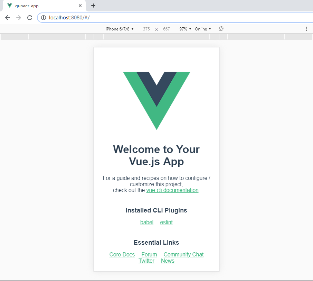313x281 pixels.
Task: Open a new tab with the plus button
Action: [93, 6]
